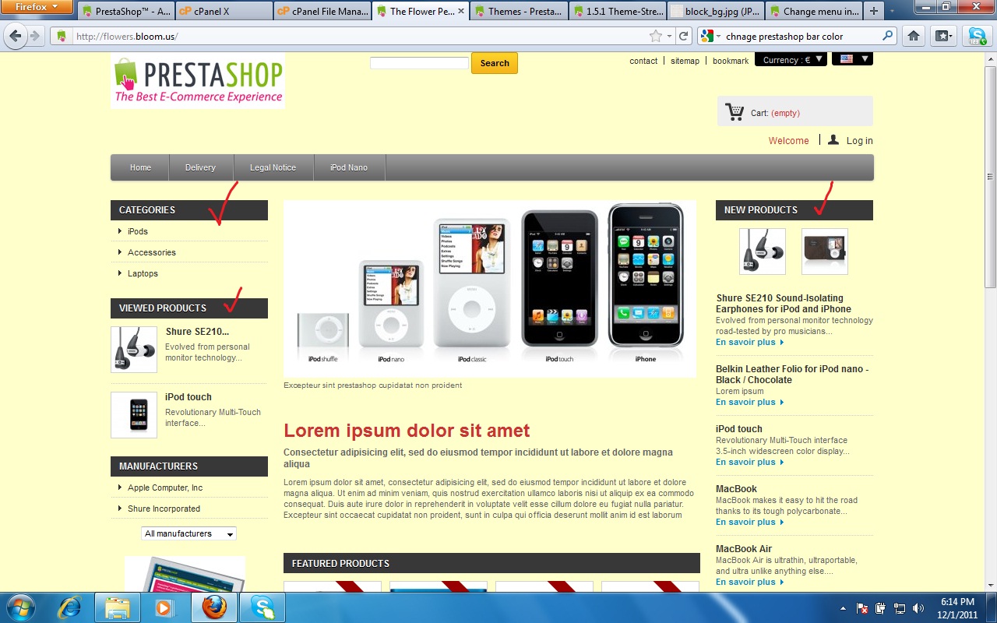Click the Firefox taskbar icon
Viewport: 997px width, 623px height.
tap(213, 607)
